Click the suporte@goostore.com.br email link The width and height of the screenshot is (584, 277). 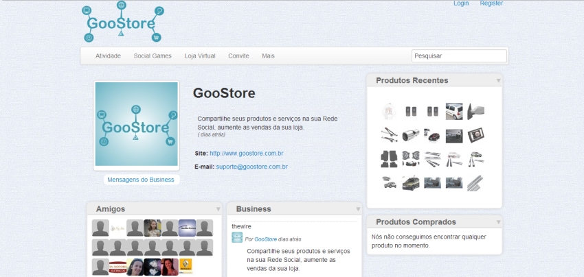click(251, 167)
